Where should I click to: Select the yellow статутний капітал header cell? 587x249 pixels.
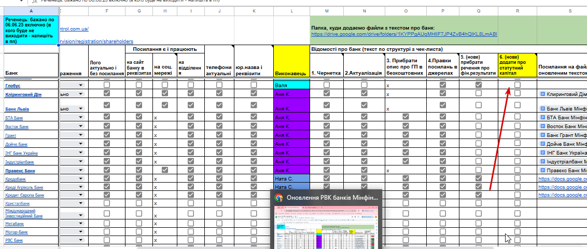(x=518, y=65)
